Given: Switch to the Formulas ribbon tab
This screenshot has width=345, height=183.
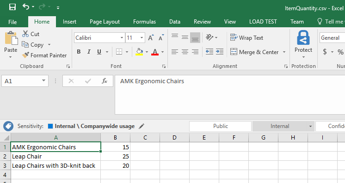Looking at the screenshot, I should (x=144, y=22).
